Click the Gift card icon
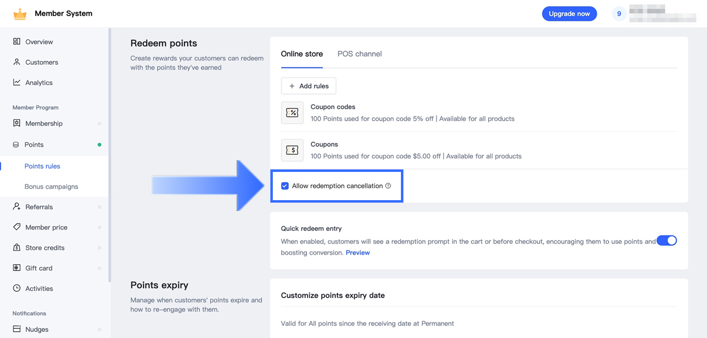This screenshot has width=707, height=338. coord(17,268)
